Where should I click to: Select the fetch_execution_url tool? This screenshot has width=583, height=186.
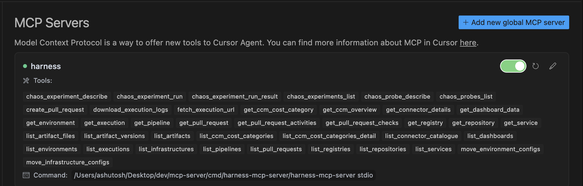[x=206, y=110]
